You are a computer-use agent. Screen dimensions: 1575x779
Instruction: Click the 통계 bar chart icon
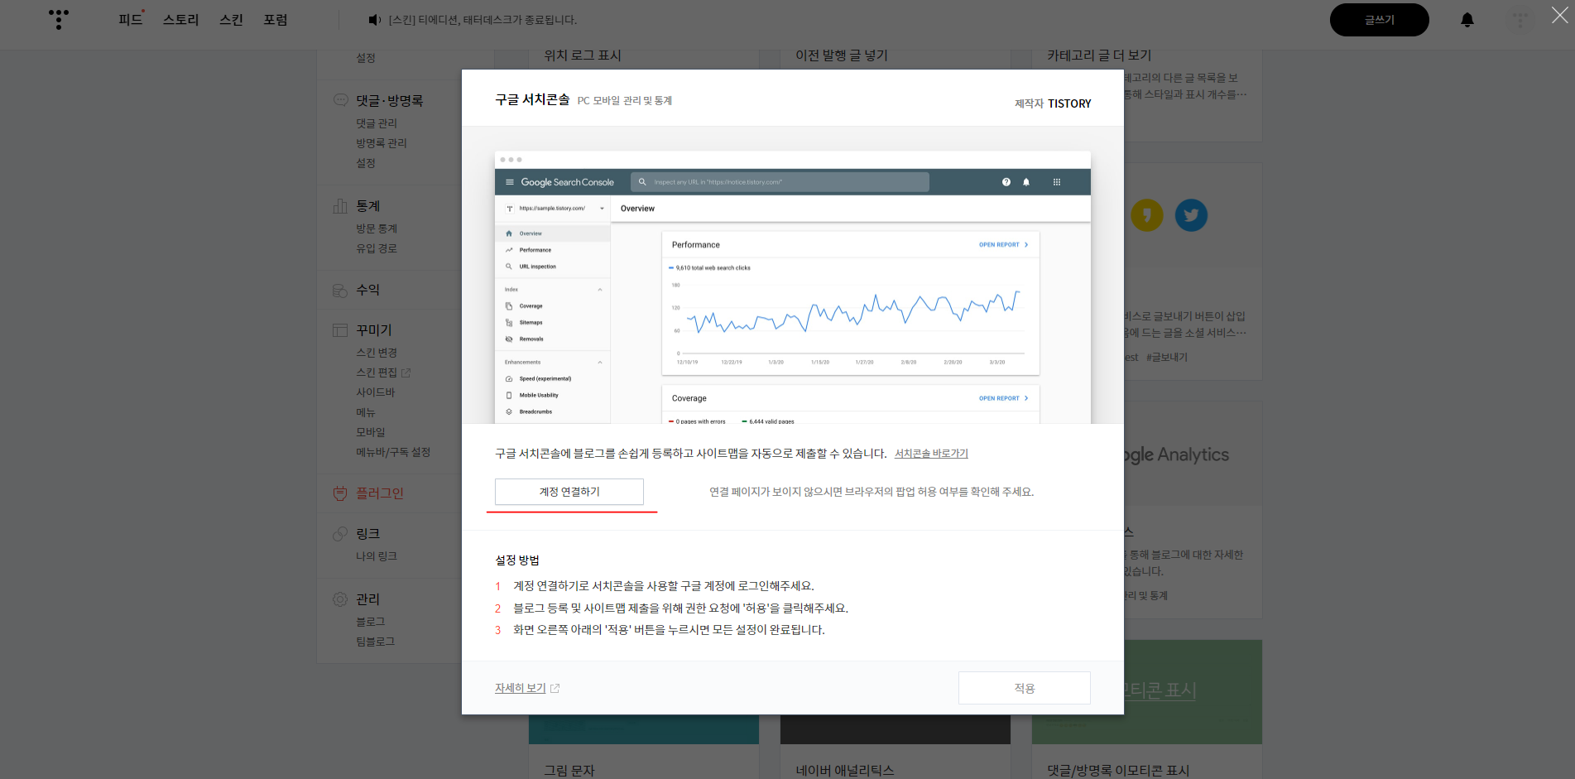(x=340, y=205)
